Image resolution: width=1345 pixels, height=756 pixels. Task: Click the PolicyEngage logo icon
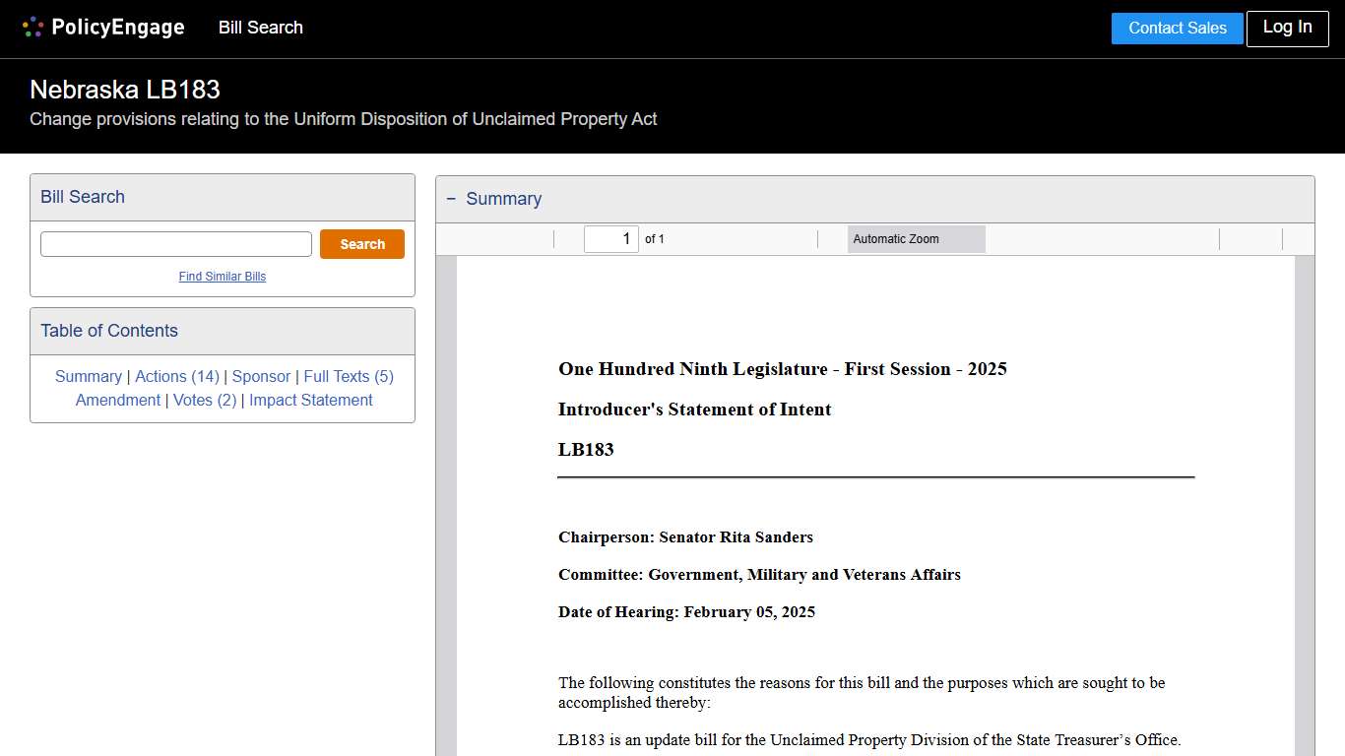pyautogui.click(x=32, y=27)
